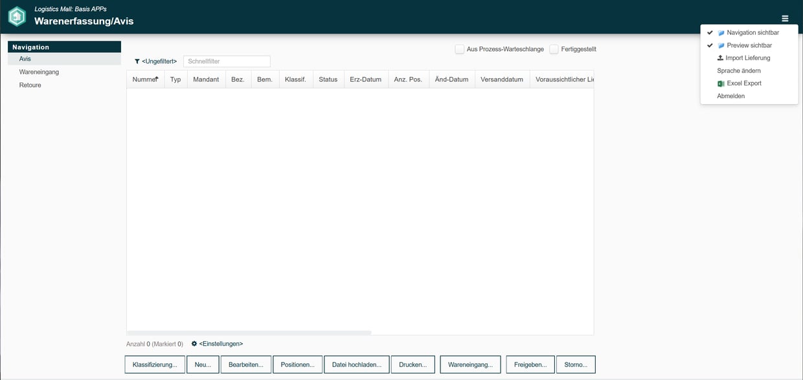Open Wareneingang in the navigation
The image size is (803, 380).
[39, 72]
